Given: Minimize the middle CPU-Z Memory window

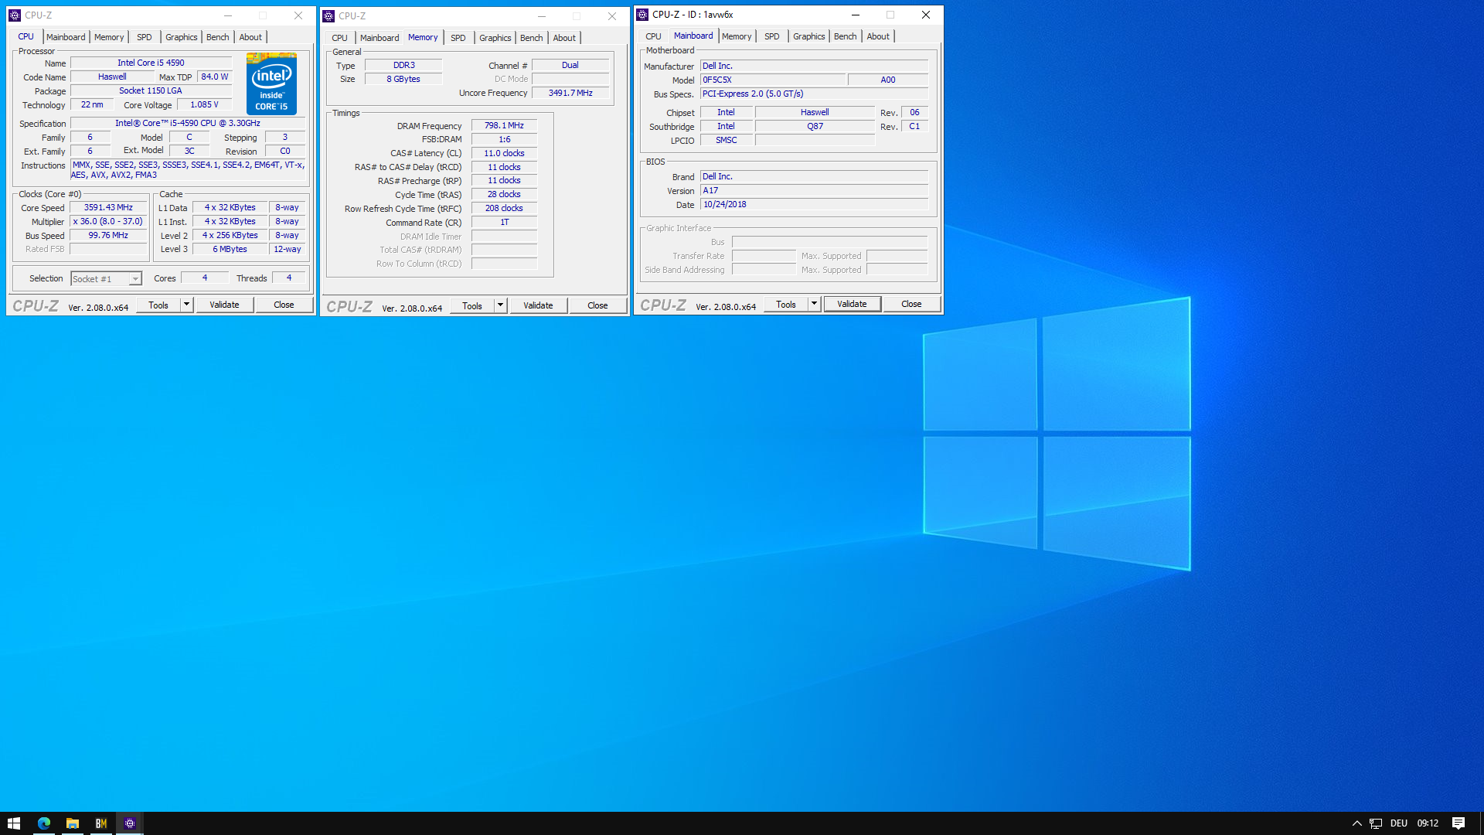Looking at the screenshot, I should (542, 16).
